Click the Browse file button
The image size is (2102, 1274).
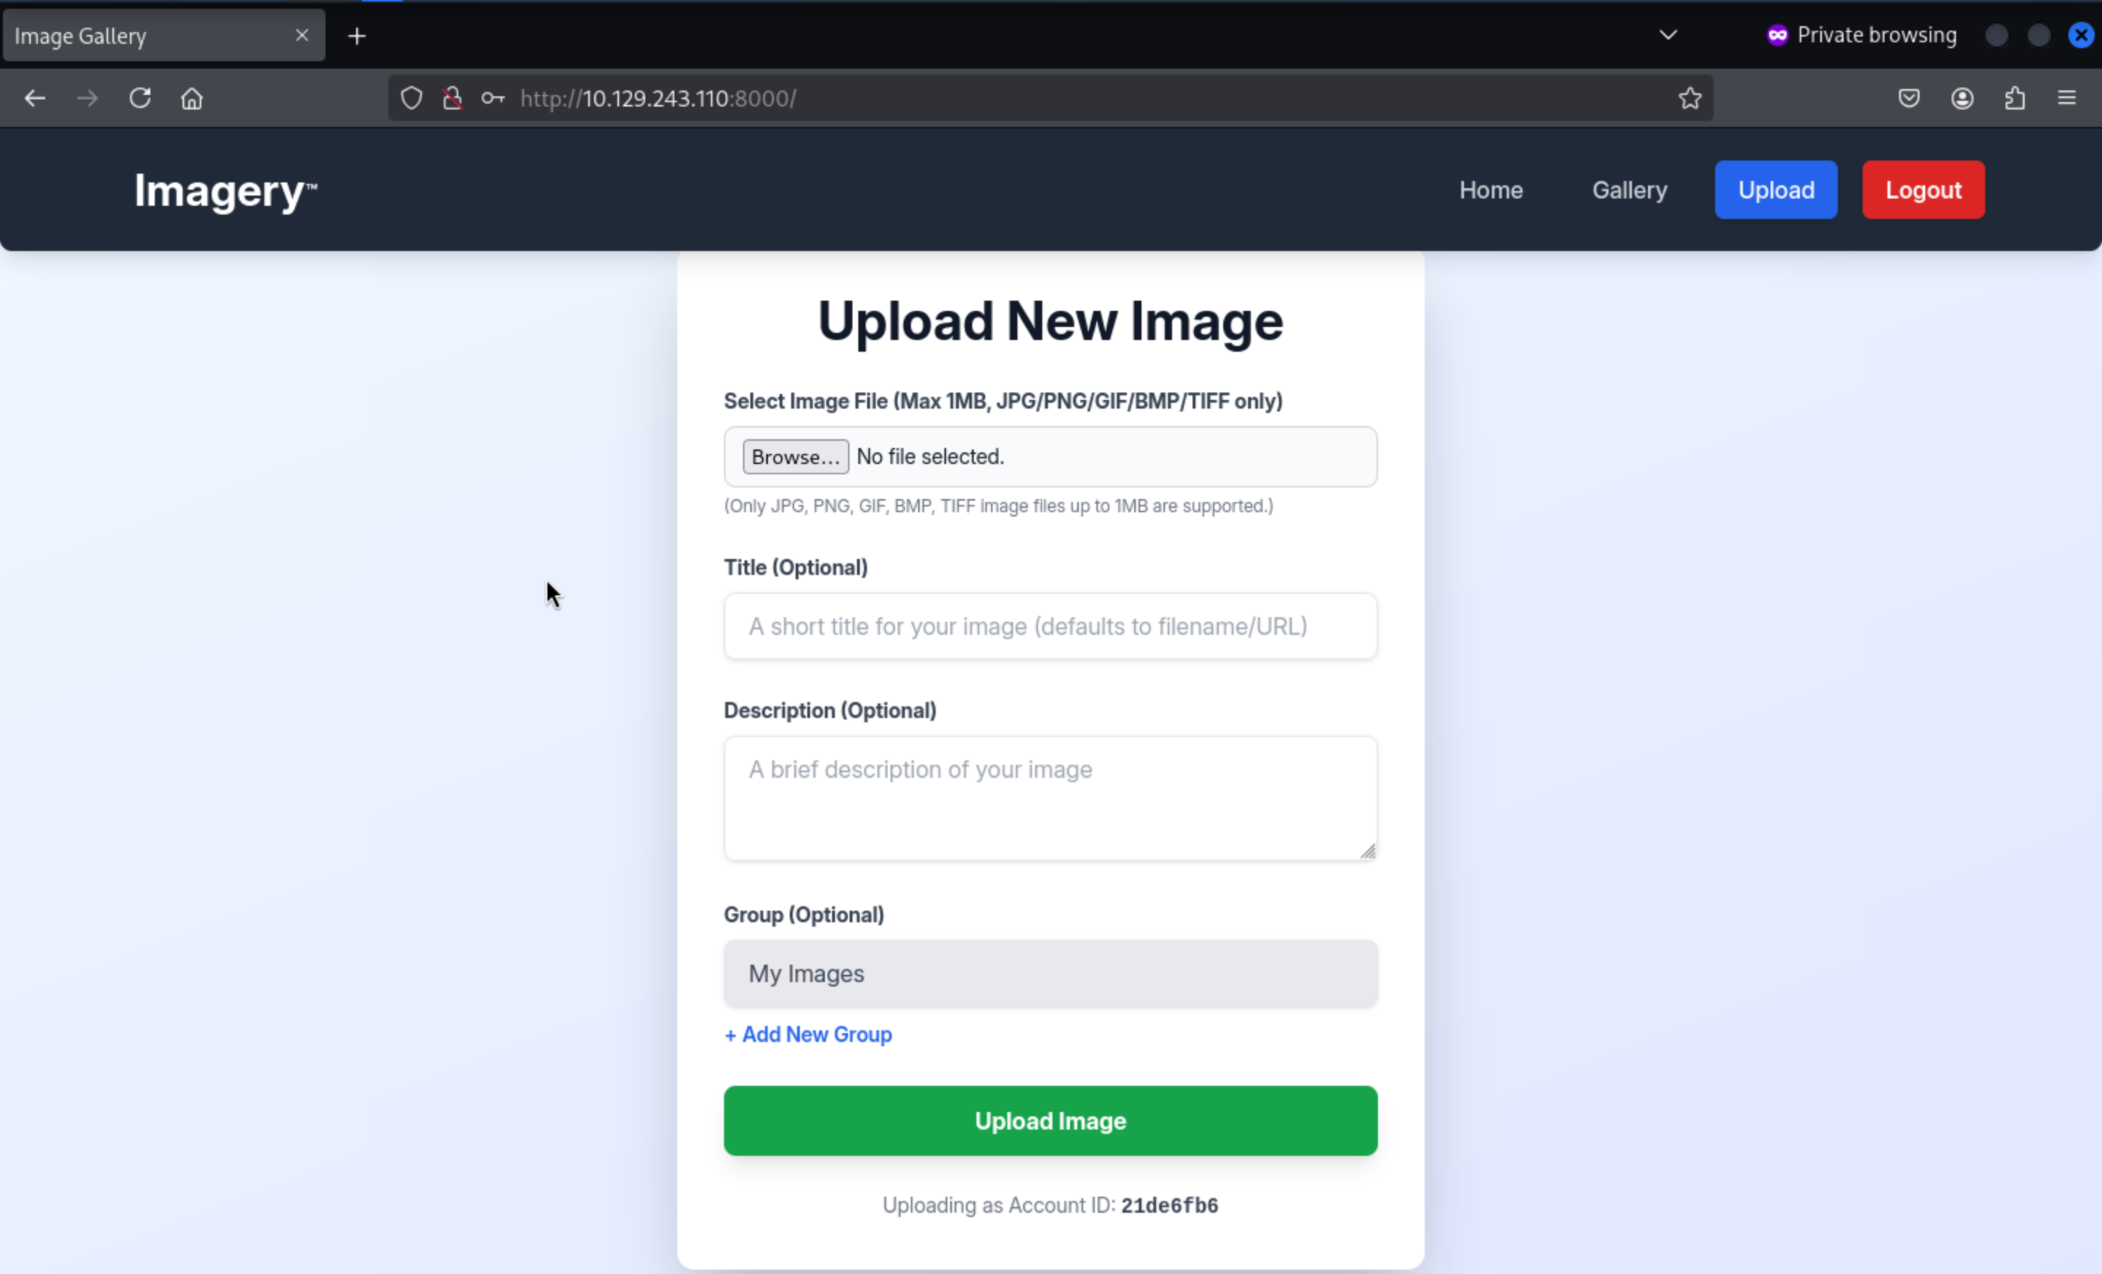[x=795, y=456]
